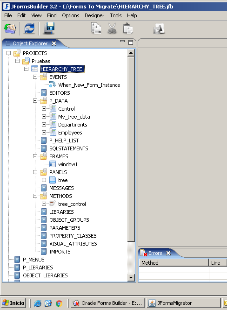Click the My_tree_data block icon
The height and width of the screenshot is (310, 227).
(53, 116)
